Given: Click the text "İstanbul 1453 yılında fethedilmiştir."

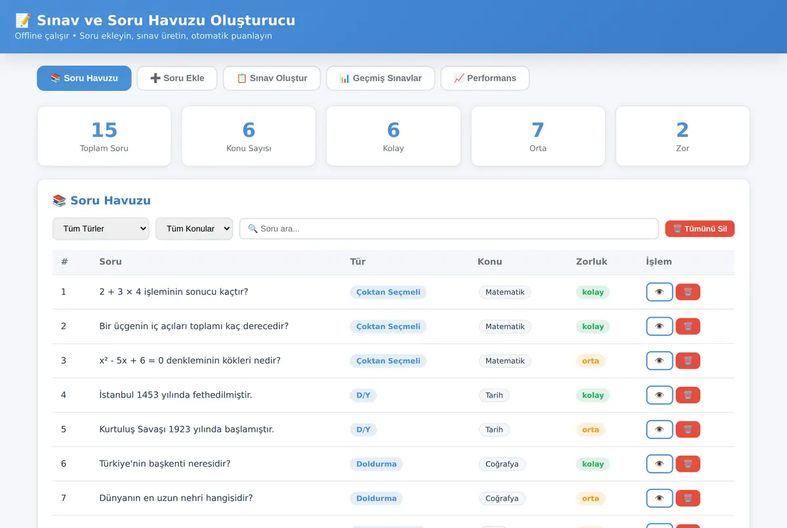Looking at the screenshot, I should (176, 395).
